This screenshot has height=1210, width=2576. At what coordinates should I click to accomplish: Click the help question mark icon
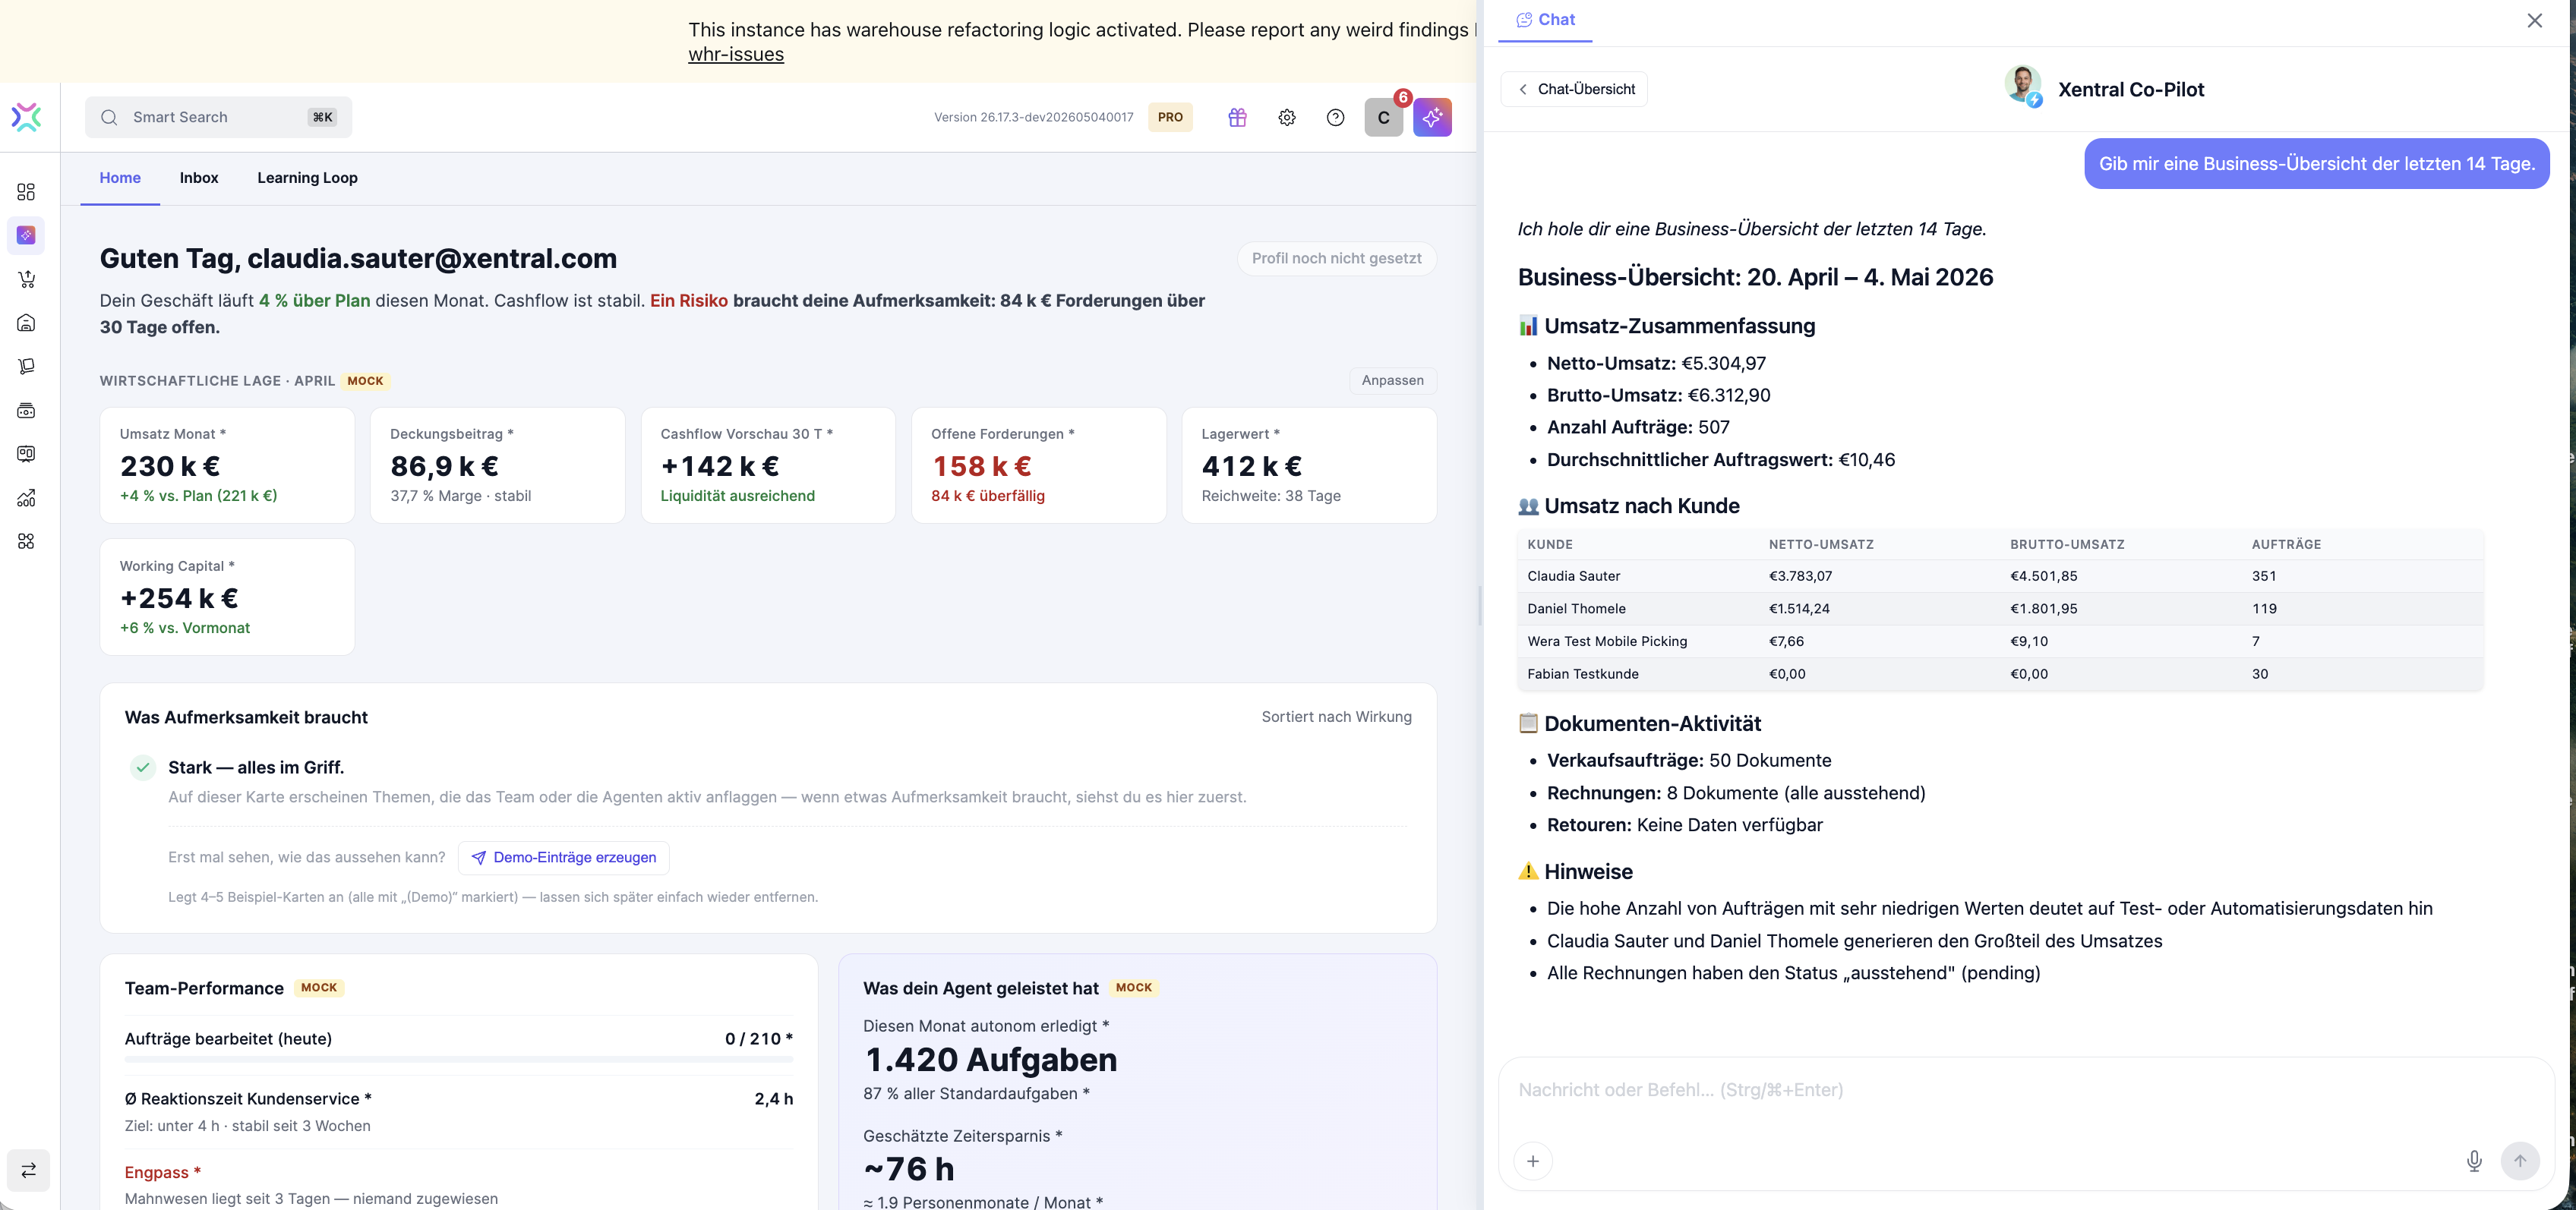pyautogui.click(x=1335, y=117)
